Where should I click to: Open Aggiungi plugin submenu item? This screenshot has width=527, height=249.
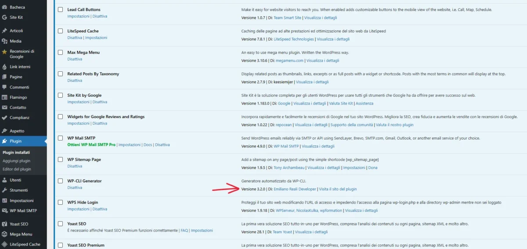[16, 161]
